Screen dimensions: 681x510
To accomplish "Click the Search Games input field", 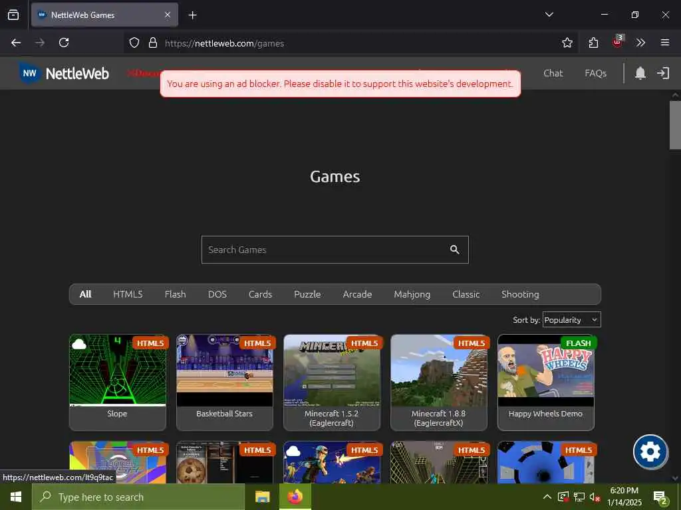I will (x=335, y=250).
